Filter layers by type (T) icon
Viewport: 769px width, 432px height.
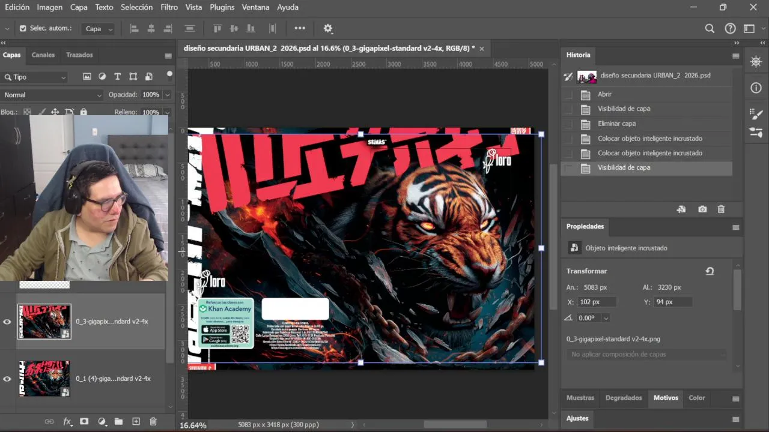[117, 77]
